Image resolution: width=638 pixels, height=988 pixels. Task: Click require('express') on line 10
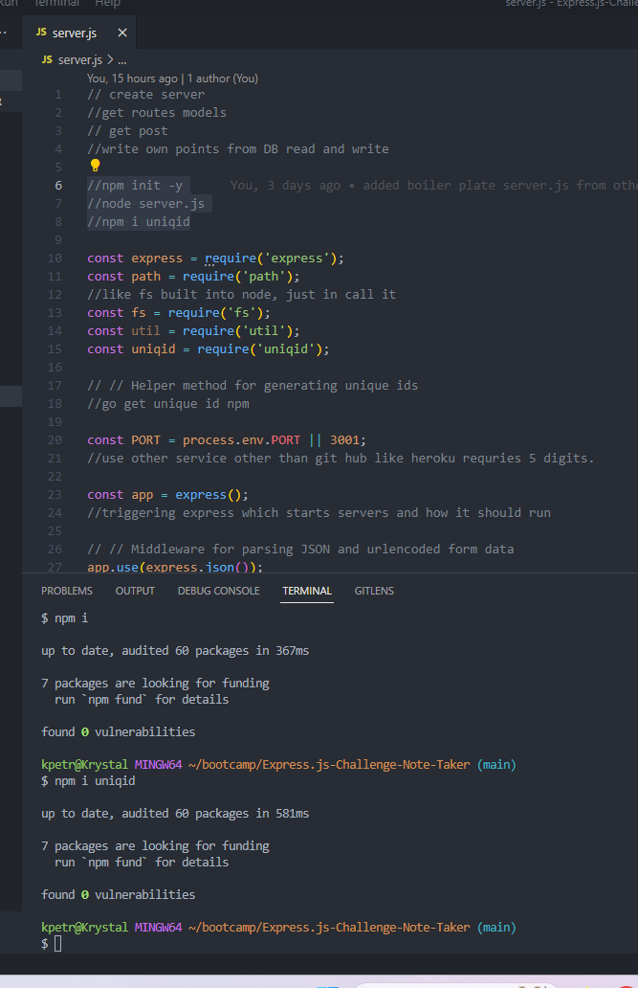(x=271, y=258)
